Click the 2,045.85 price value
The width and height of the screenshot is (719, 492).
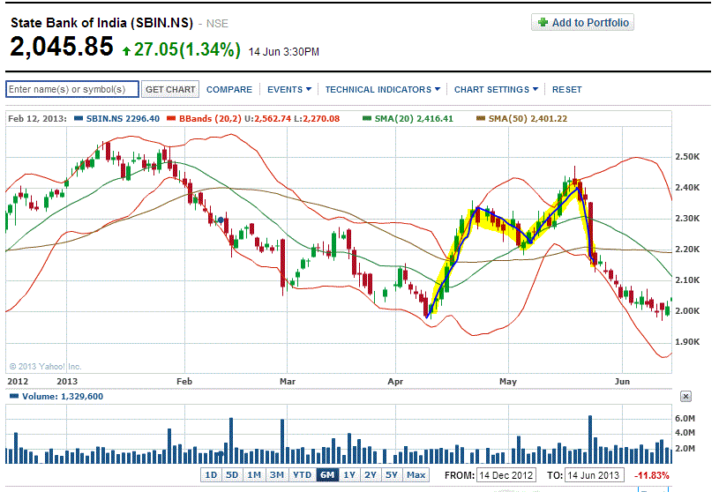pyautogui.click(x=62, y=47)
